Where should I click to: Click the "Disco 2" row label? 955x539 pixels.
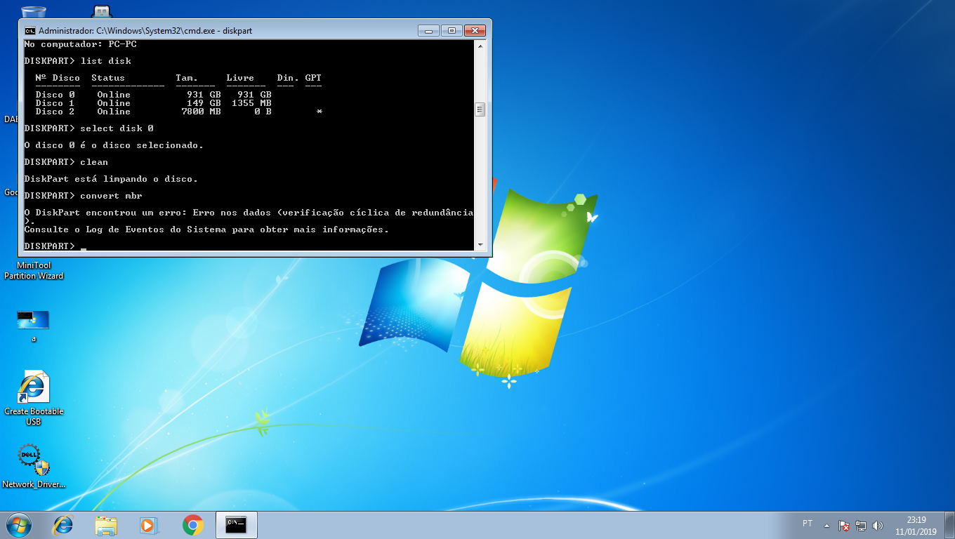point(55,112)
